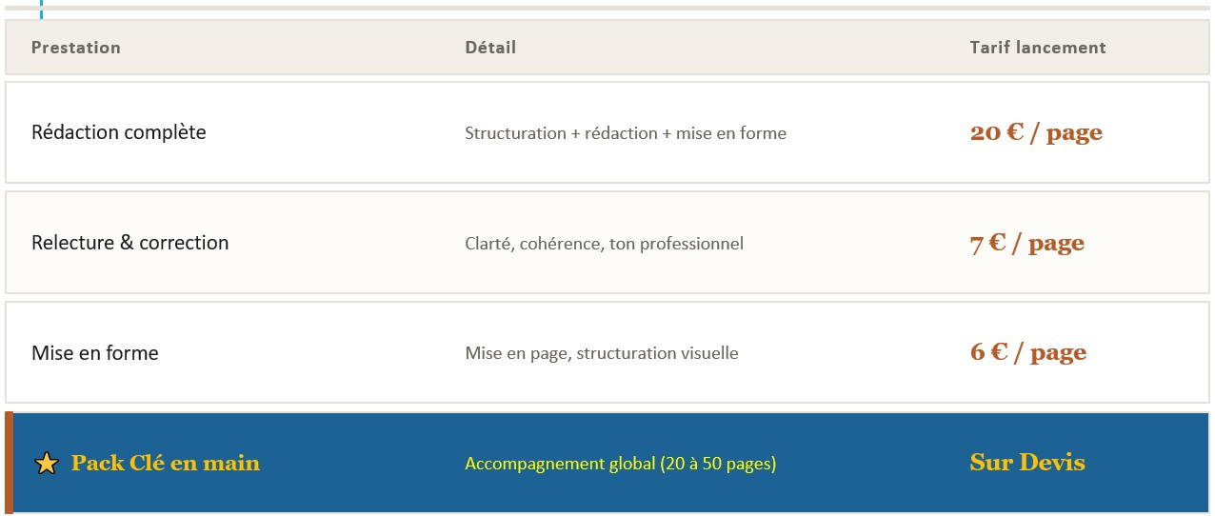This screenshot has width=1215, height=516.
Task: Click the "Détail" column header
Action: [490, 48]
